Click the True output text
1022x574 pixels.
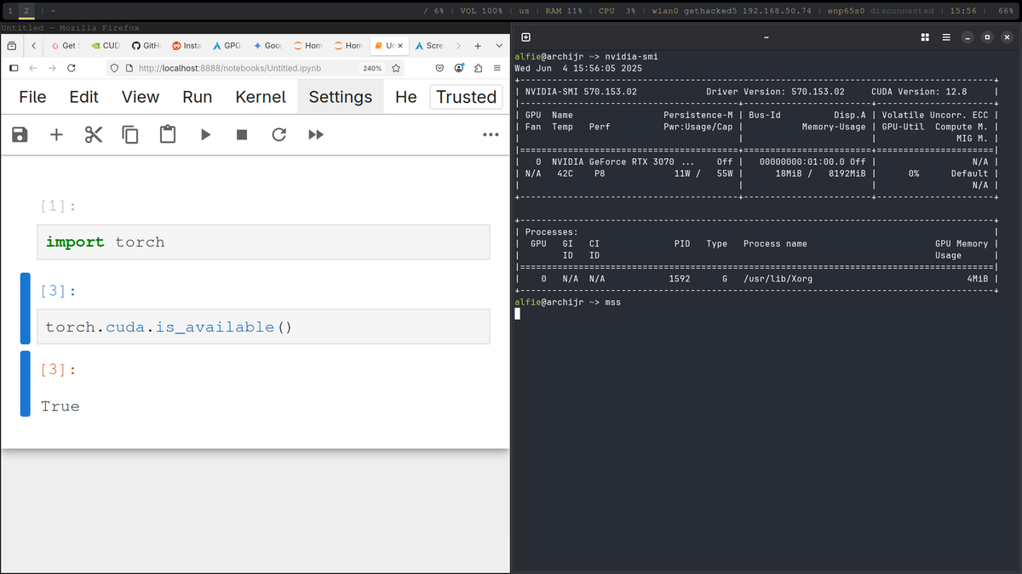tap(60, 406)
